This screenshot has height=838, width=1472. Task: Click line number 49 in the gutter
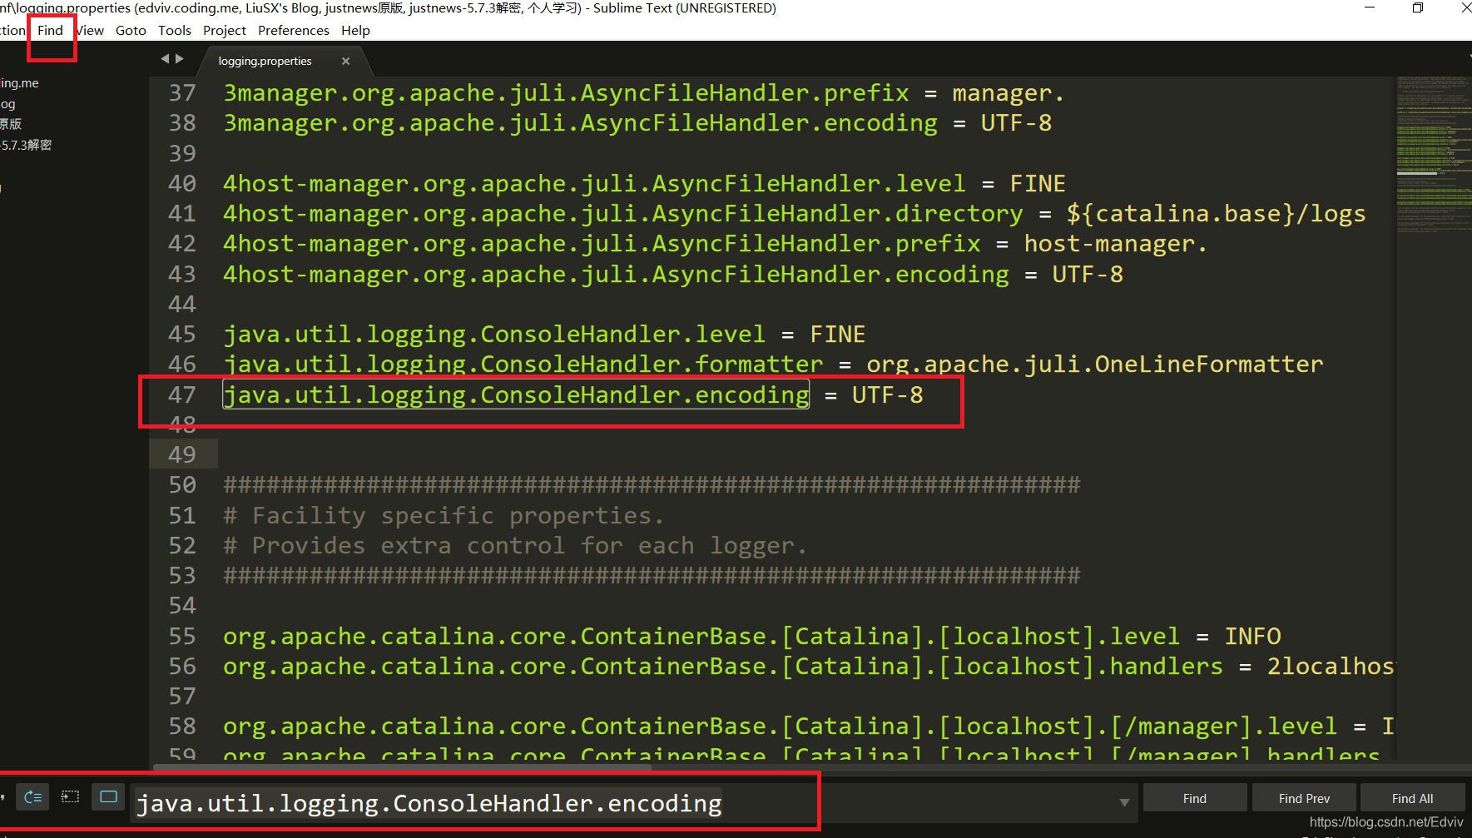182,454
